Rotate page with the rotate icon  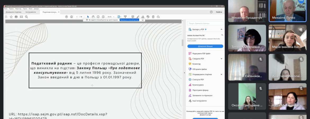[158, 17]
